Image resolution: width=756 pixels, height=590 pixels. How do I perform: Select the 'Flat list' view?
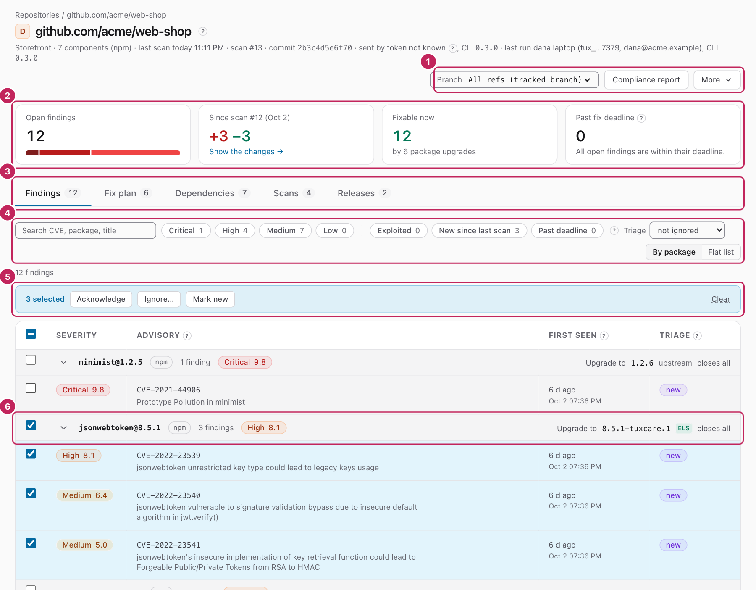point(721,252)
